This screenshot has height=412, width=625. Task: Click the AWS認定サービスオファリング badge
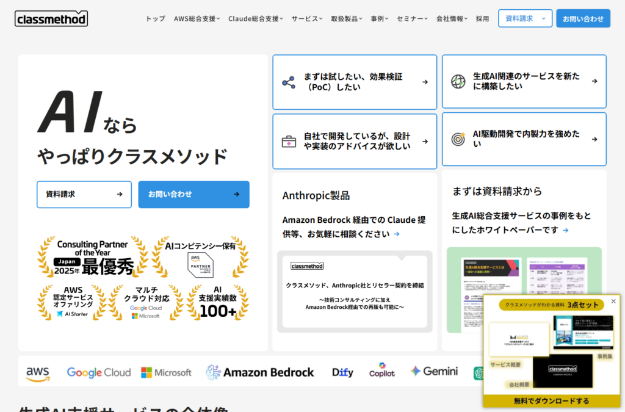coord(72,302)
